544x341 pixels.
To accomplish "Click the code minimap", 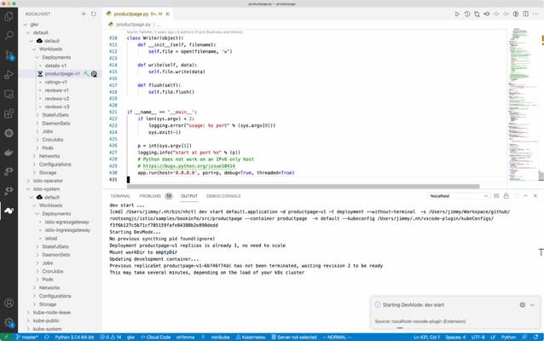I will tap(522, 104).
